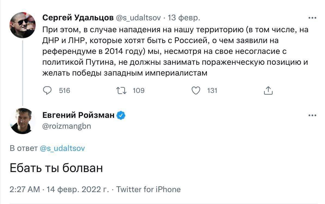
Task: Open Сергей Удальцов's profile picture
Action: click(x=23, y=25)
